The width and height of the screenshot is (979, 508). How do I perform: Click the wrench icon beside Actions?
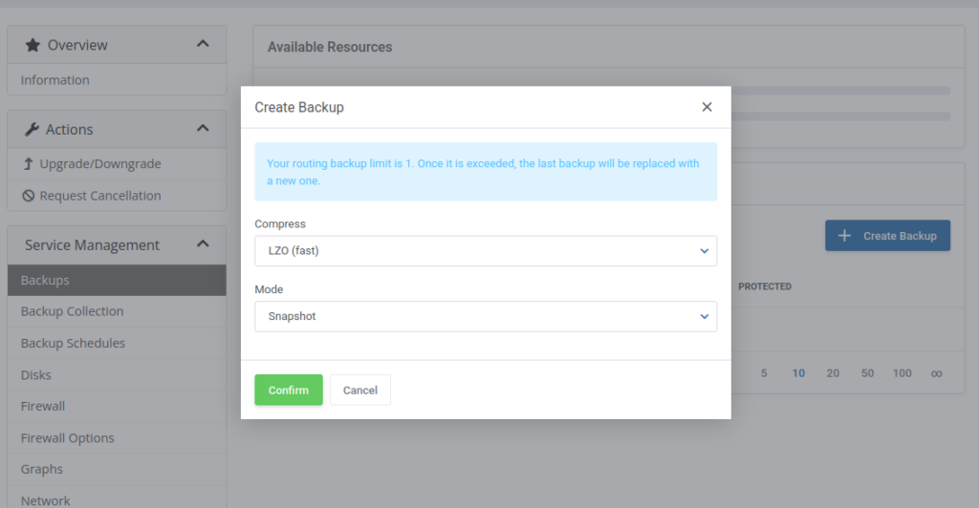(32, 129)
